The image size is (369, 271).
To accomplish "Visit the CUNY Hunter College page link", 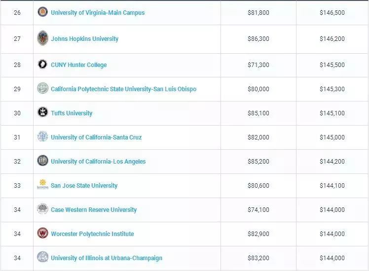I will click(79, 65).
